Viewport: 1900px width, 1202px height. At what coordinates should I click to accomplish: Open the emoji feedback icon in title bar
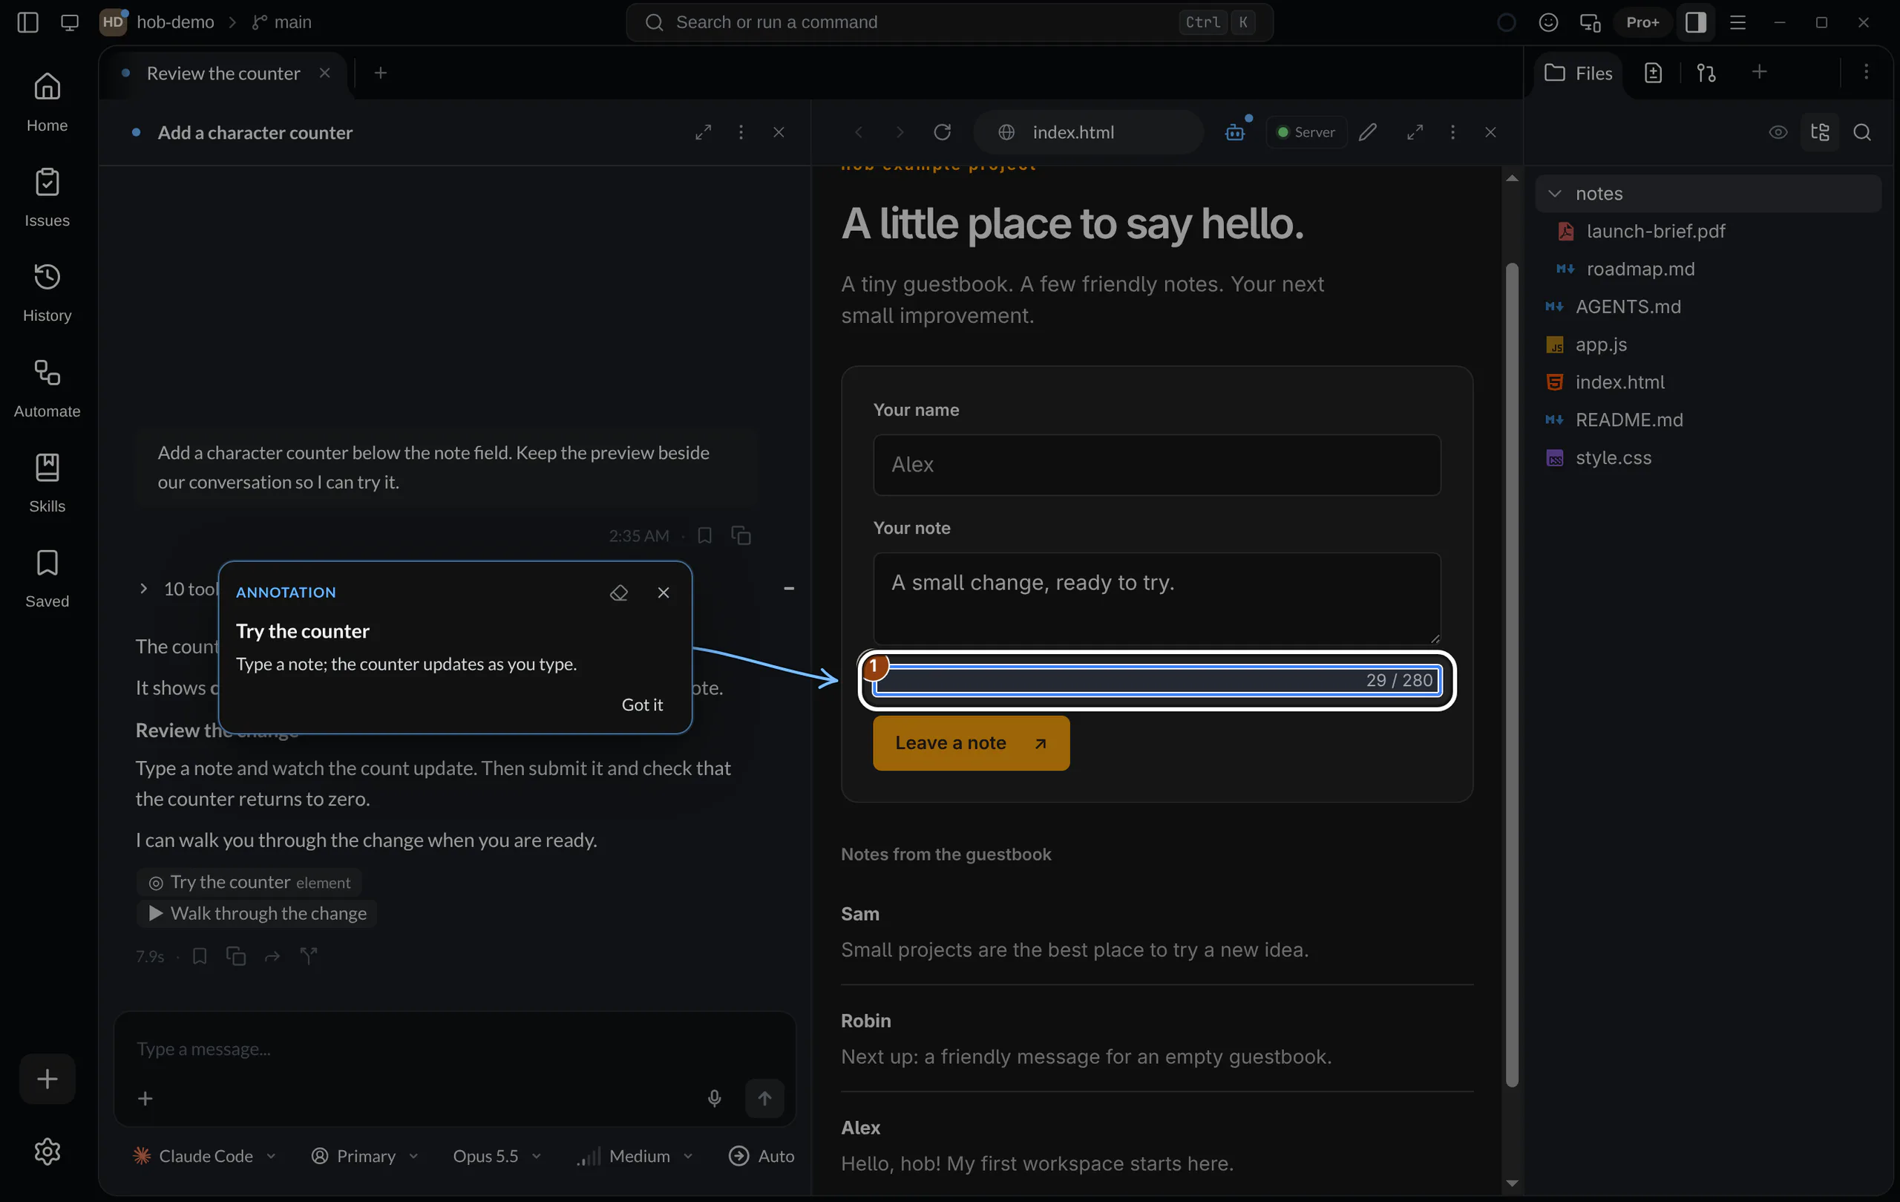pyautogui.click(x=1548, y=22)
